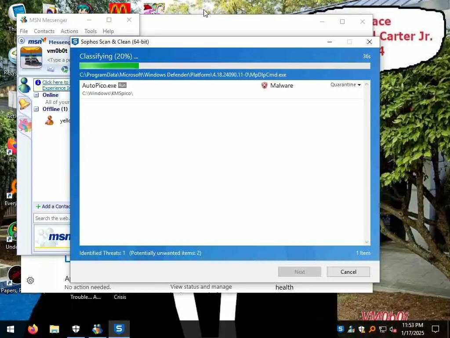Click the 'Classifying (20%)' heading
The height and width of the screenshot is (338, 450).
click(109, 56)
